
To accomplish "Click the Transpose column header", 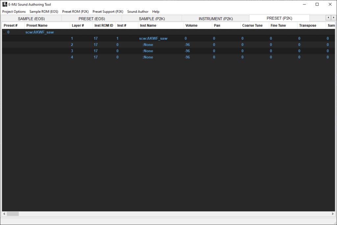I will click(312, 26).
